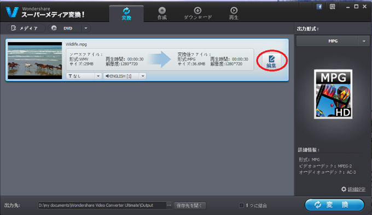Click the Wildlife.mpg file name
The height and width of the screenshot is (215, 372).
[x=76, y=44]
